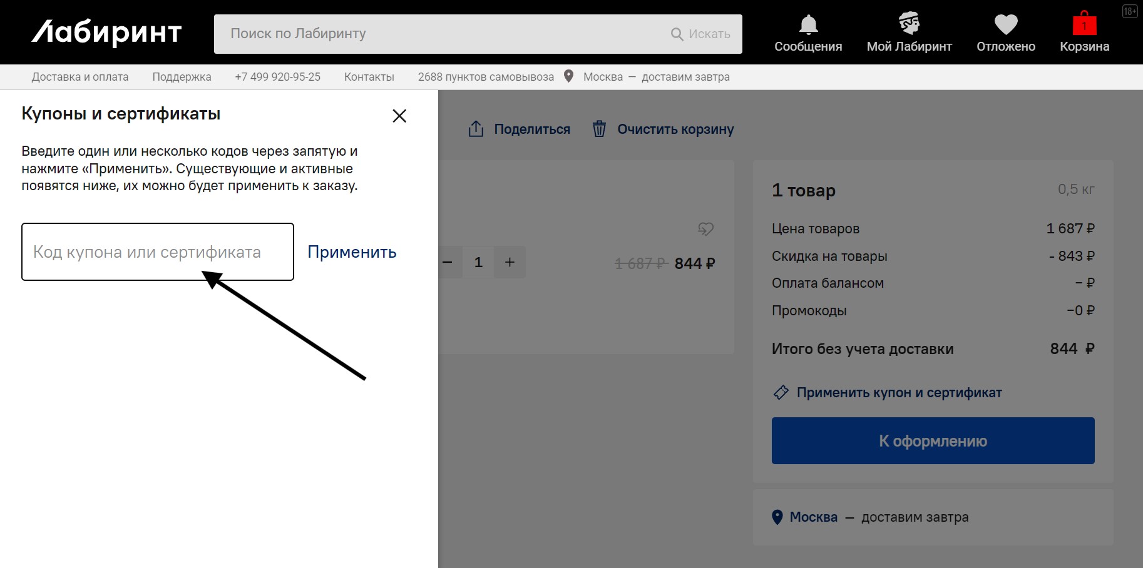Select Москва city in top bar
The width and height of the screenshot is (1143, 568).
pos(603,77)
